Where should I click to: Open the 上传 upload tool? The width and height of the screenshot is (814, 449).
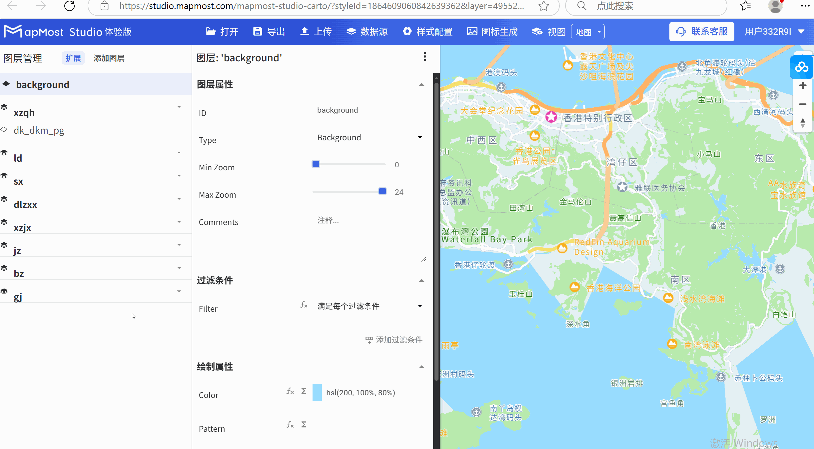click(x=315, y=31)
